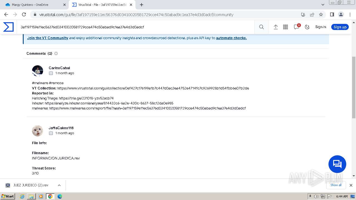Open the CarlosCabal username
356x200 pixels.
tap(59, 68)
